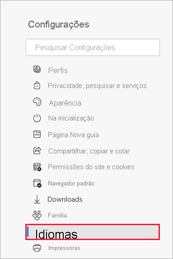The image size is (173, 259).
Task: Select Privacidade, pesquisar e serviços
Action: 97,86
